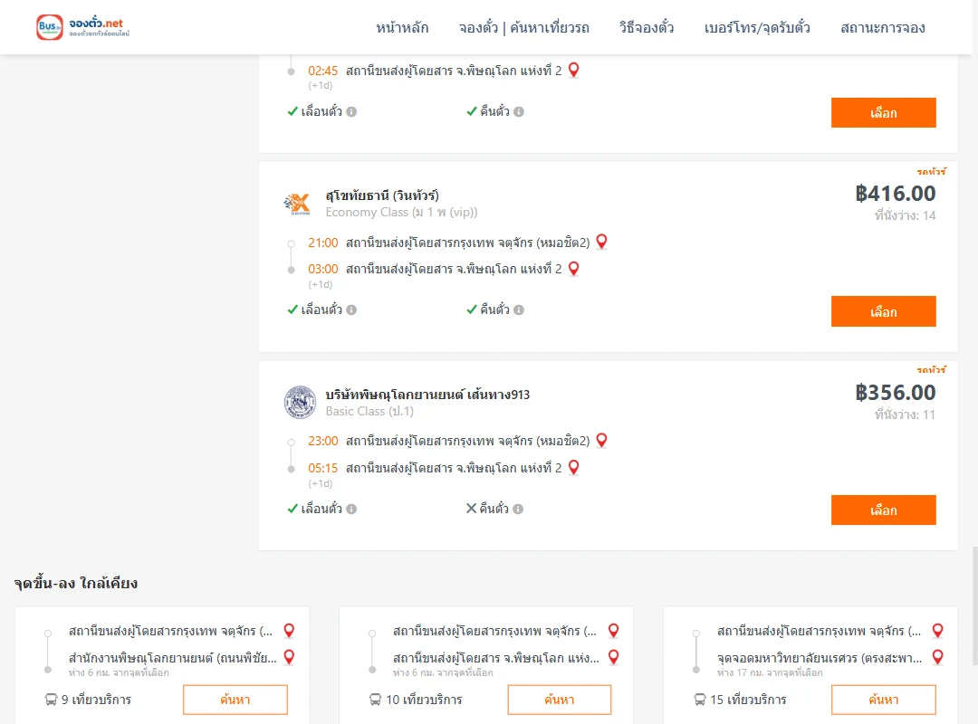This screenshot has width=978, height=724.
Task: Click บริษัทพิษณุโลกยานยนต์ เส้นทาง913 operator name
Action: (427, 394)
